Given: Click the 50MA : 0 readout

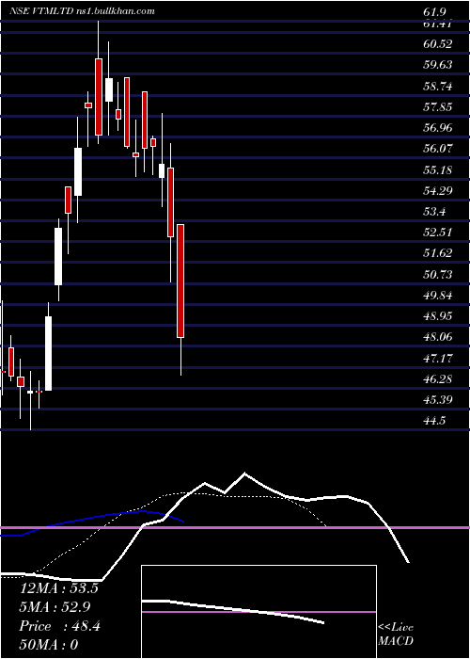Looking at the screenshot, I should 49,645.
